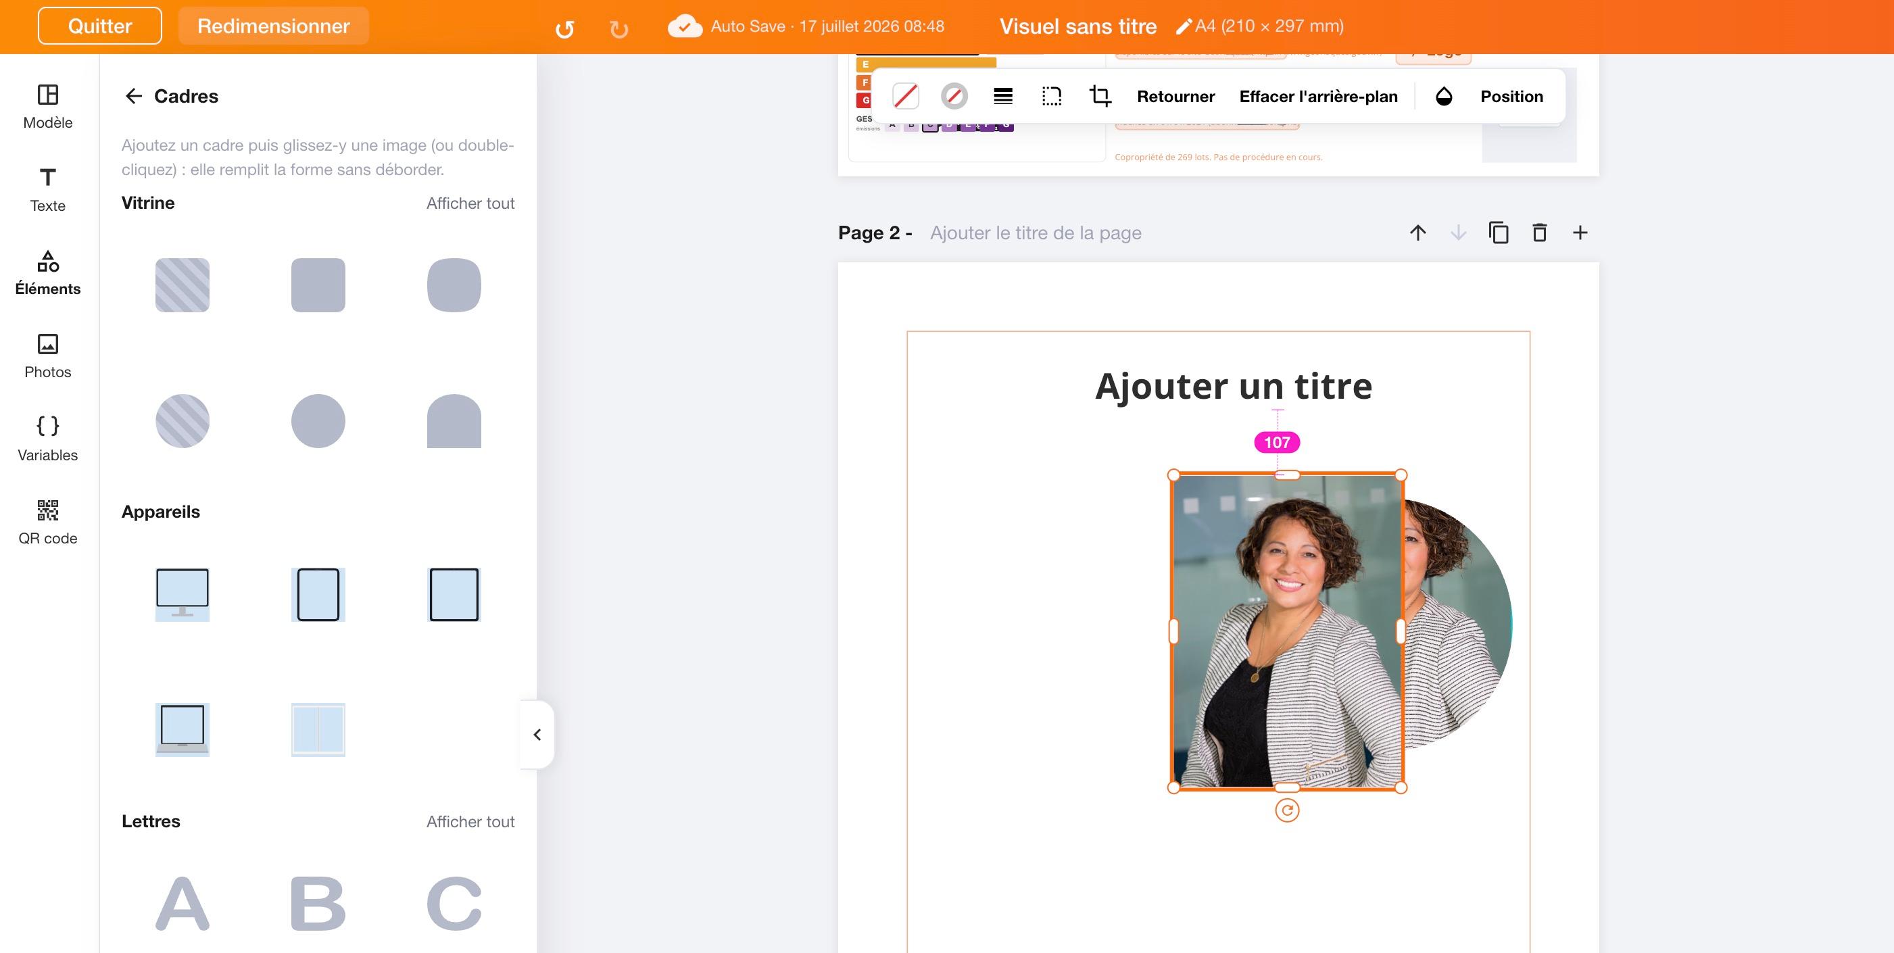Screen dimensions: 1894x953
Task: Click the page title input field
Action: [1036, 233]
